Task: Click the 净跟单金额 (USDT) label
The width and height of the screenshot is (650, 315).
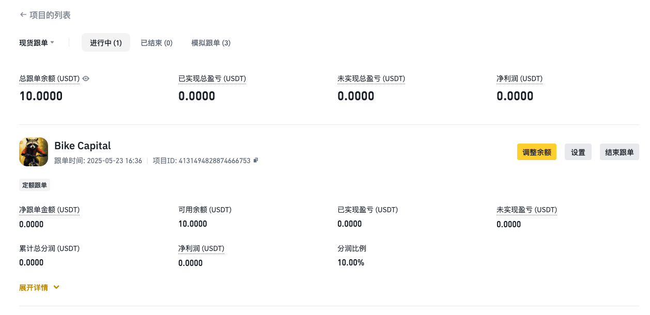Action: coord(49,210)
